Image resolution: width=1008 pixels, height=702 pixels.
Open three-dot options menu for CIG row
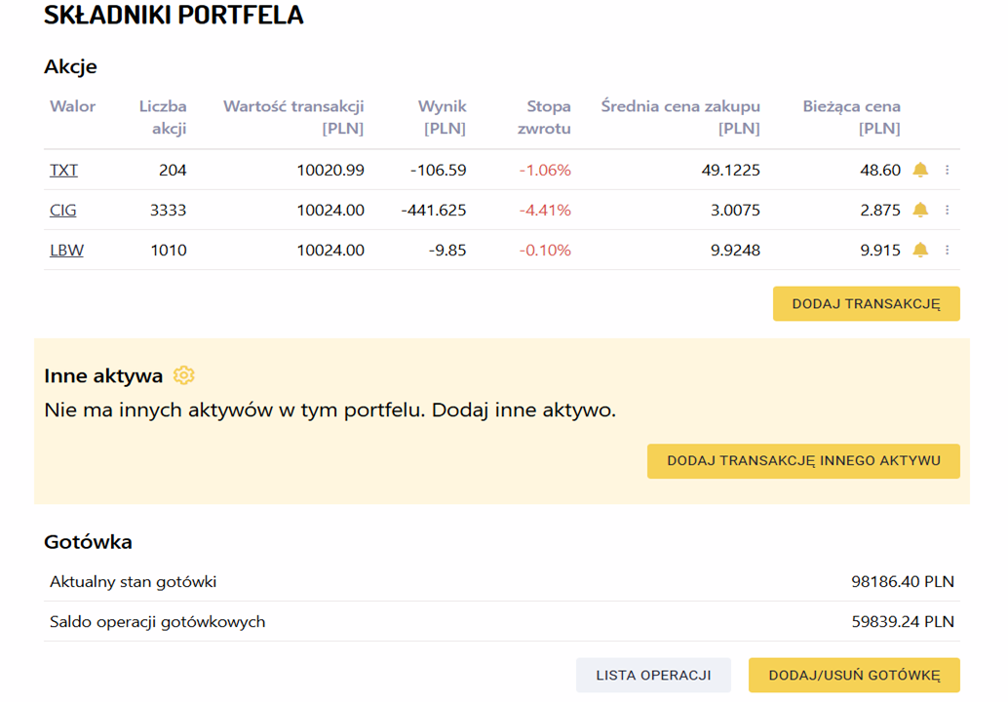(947, 211)
